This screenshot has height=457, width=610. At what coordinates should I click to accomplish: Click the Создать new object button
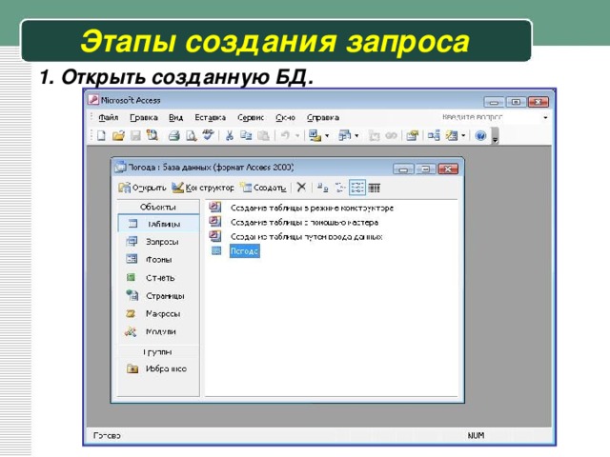point(263,188)
